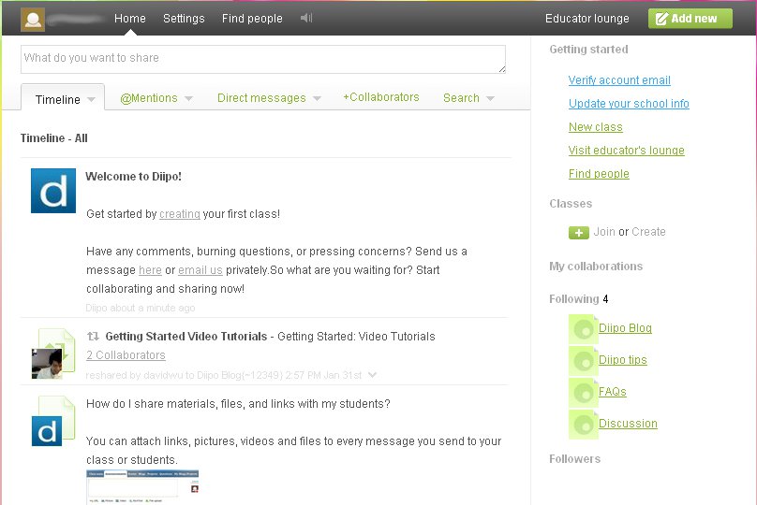
Task: Click the Timeline - All heading
Action: tap(54, 138)
